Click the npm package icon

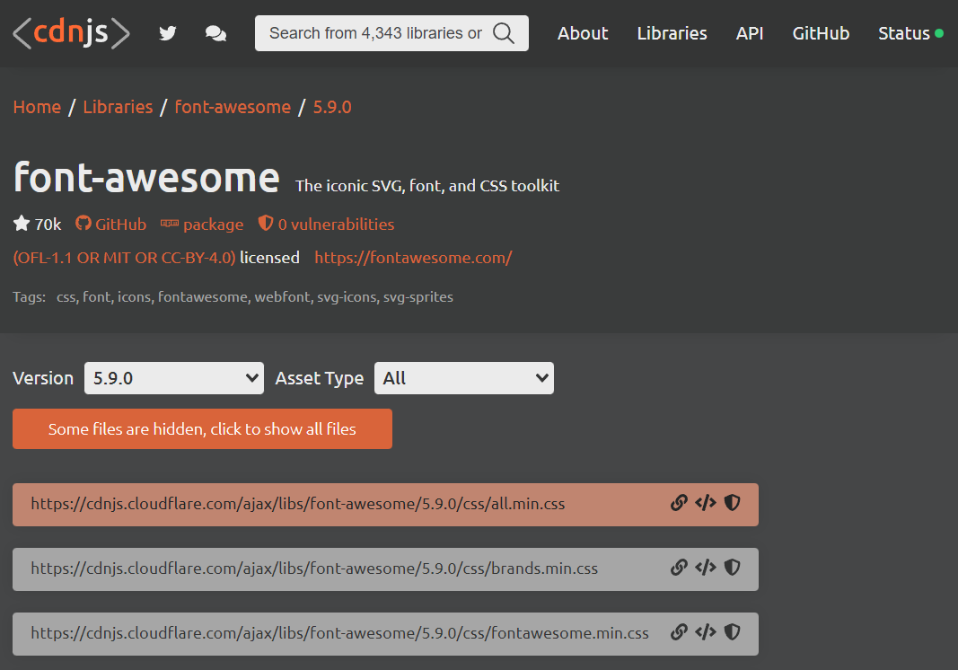point(169,224)
